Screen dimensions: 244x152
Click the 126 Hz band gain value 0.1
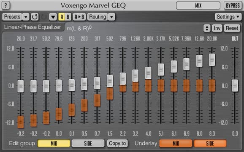pos(72,133)
